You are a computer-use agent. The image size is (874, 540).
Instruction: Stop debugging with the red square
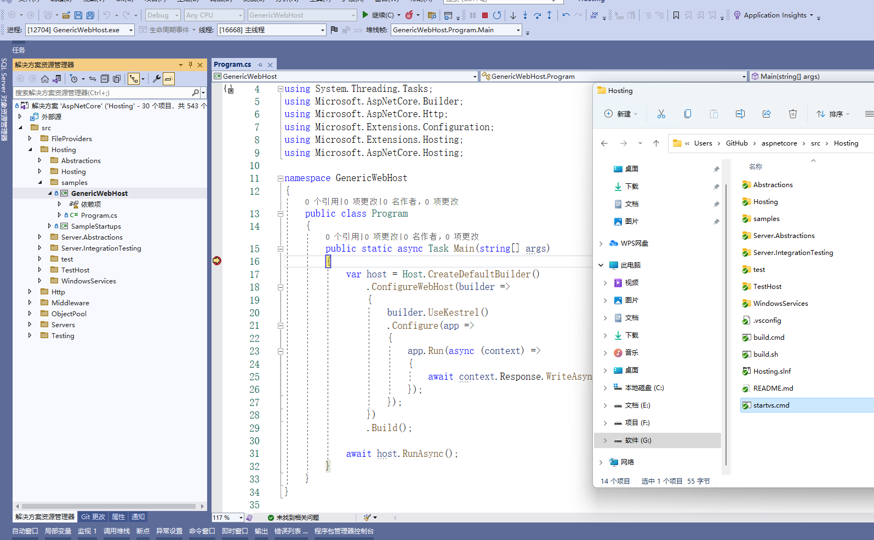point(485,15)
